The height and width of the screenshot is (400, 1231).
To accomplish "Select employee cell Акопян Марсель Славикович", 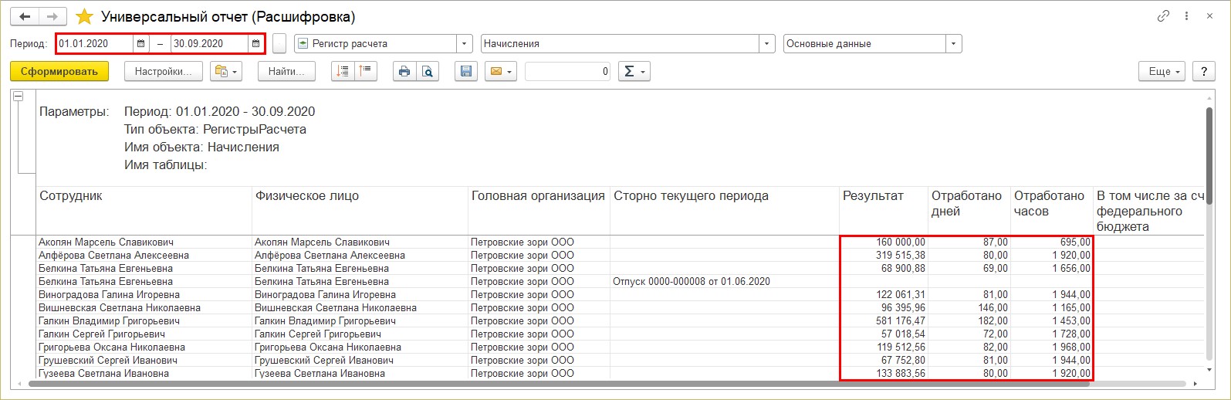I will [x=144, y=242].
